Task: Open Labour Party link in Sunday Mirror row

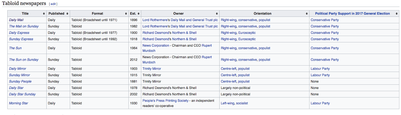Action: click(320, 75)
